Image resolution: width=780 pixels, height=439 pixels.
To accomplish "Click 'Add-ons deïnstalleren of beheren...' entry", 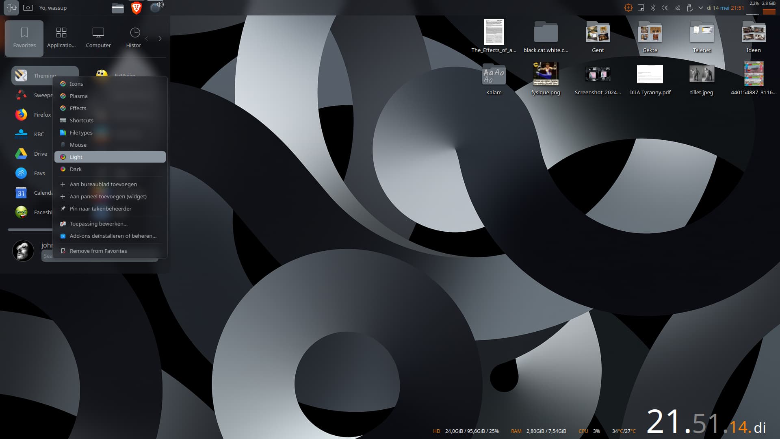I will click(110, 236).
